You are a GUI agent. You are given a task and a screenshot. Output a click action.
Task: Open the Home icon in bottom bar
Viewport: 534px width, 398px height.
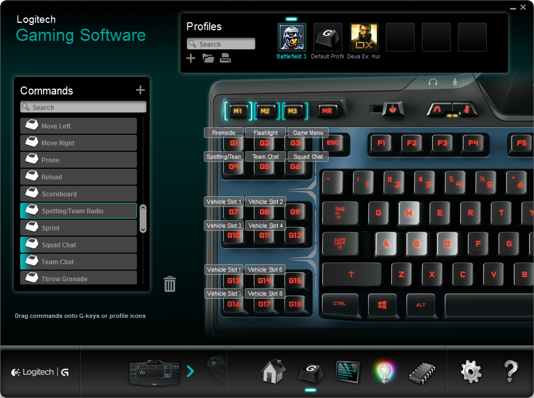click(273, 371)
